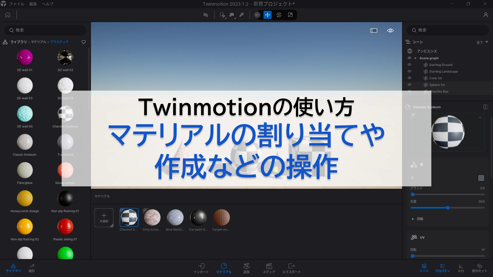Image resolution: width=493 pixels, height=277 pixels.
Task: Click the library search field
Action: click(45, 30)
